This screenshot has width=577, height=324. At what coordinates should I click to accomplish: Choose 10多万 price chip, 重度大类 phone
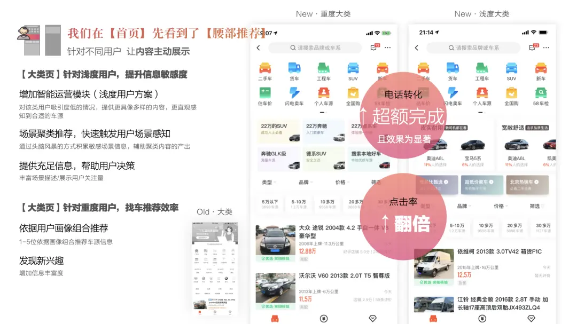coord(327,204)
